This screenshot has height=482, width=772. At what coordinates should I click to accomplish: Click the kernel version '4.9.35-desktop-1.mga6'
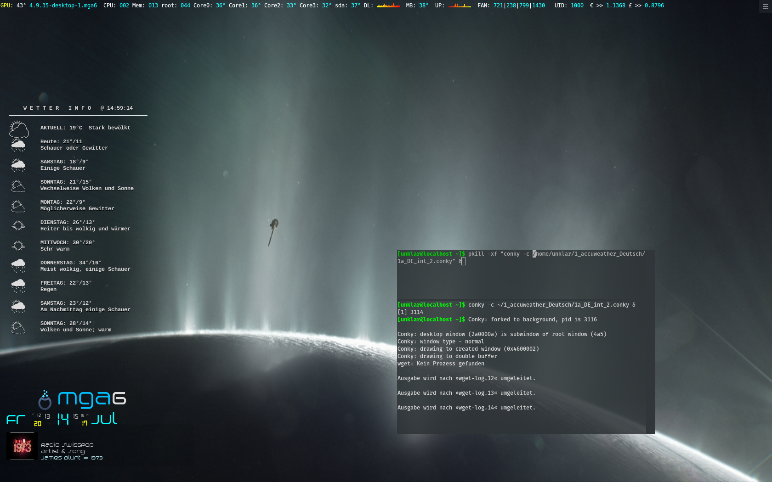click(x=63, y=6)
